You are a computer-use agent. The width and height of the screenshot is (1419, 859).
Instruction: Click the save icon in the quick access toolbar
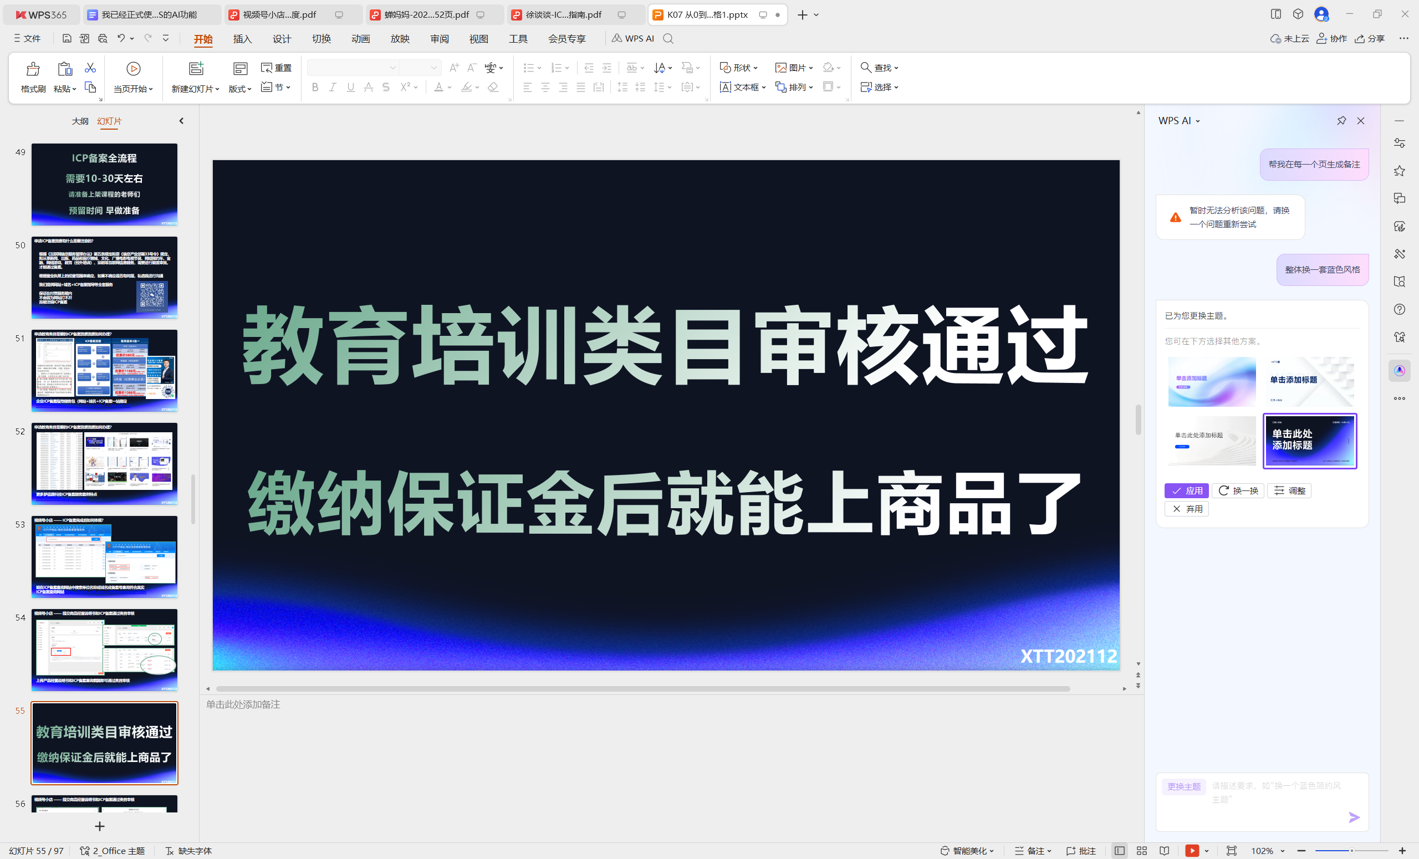[x=67, y=39]
